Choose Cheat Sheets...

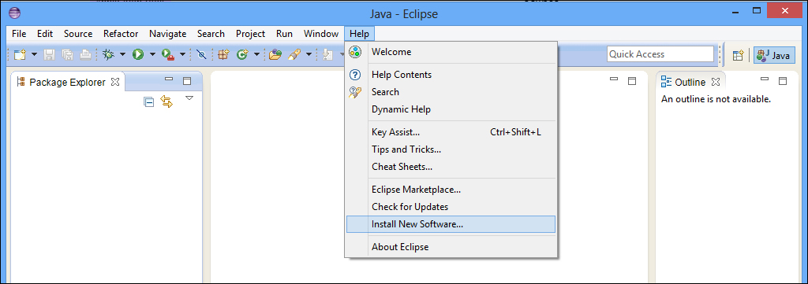click(x=451, y=167)
